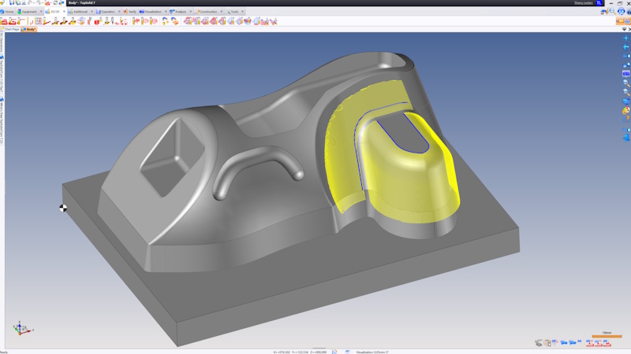Select the Body* document tab

pyautogui.click(x=29, y=29)
